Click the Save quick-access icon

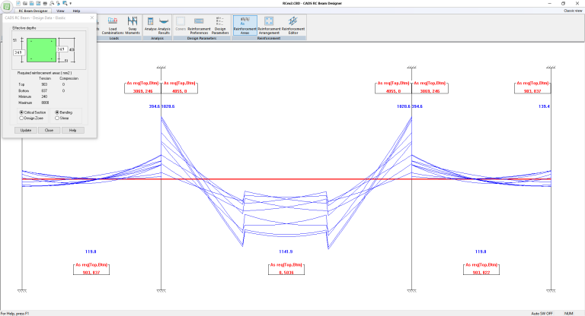pyautogui.click(x=32, y=3)
